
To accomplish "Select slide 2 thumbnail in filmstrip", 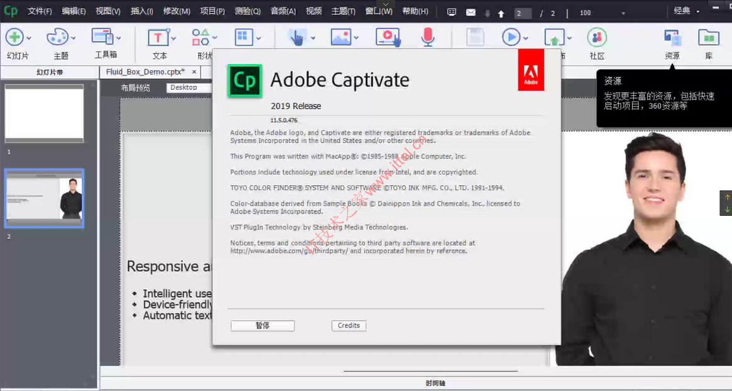I will pyautogui.click(x=45, y=198).
